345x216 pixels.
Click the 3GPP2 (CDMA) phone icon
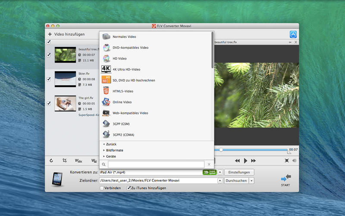106,134
